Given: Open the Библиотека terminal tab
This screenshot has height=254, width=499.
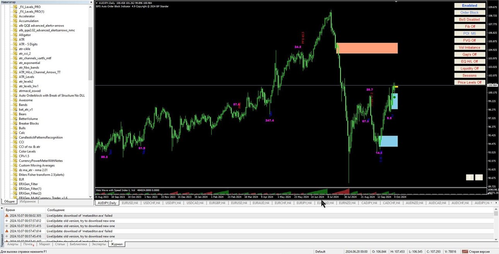Looking at the screenshot, I should tap(78, 244).
